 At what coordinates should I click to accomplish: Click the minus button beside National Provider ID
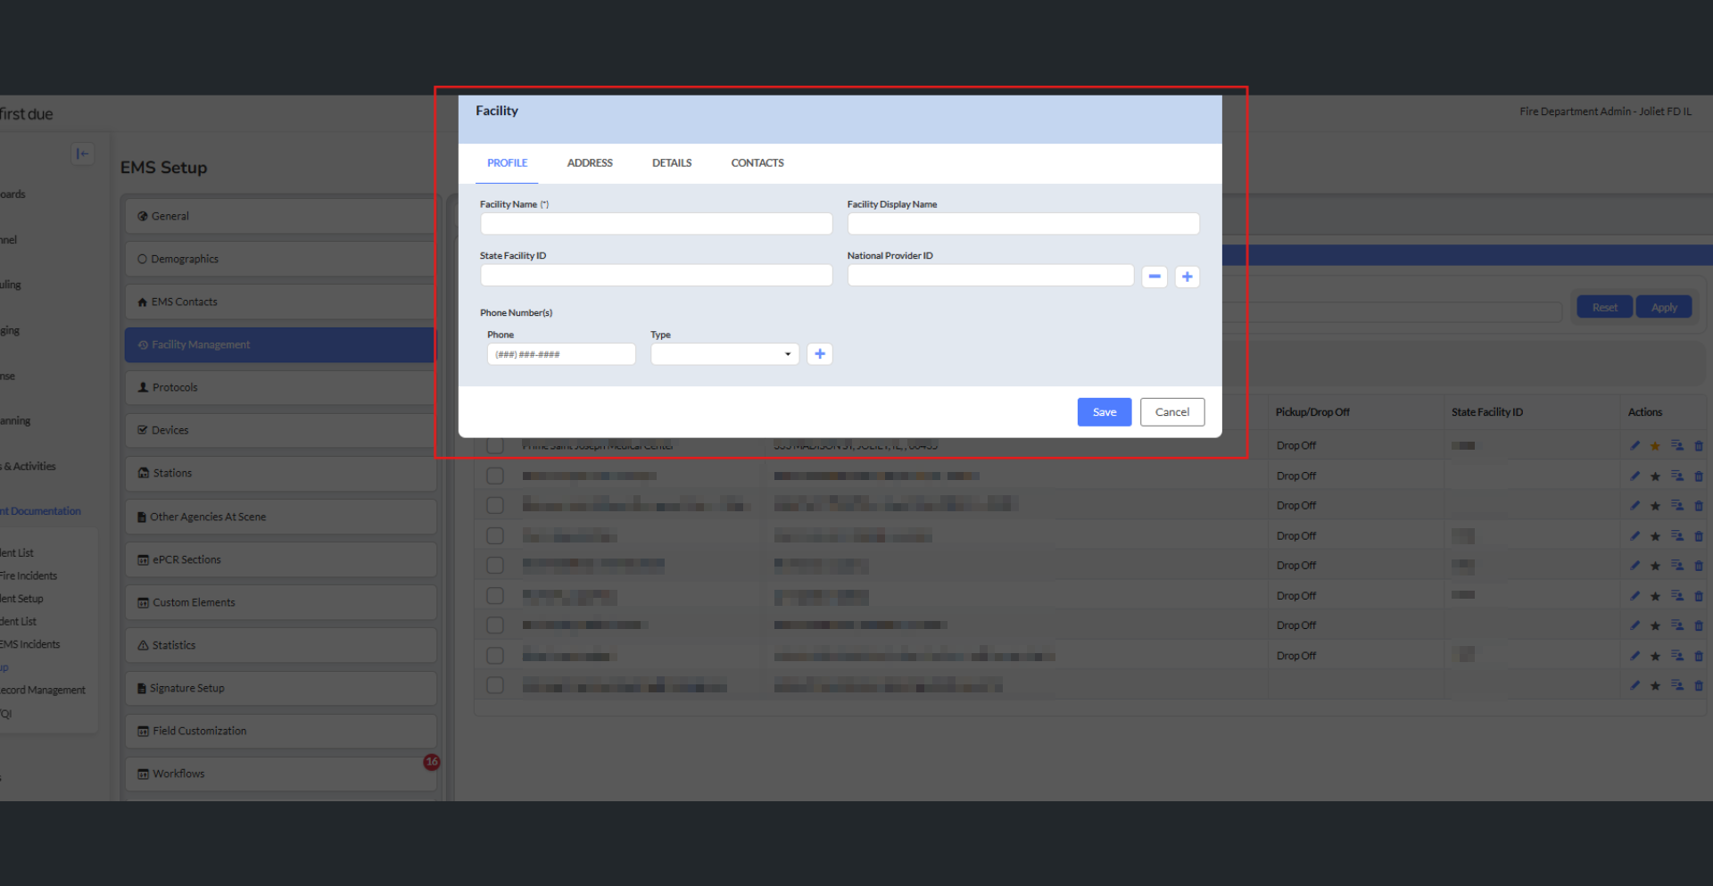1154,277
